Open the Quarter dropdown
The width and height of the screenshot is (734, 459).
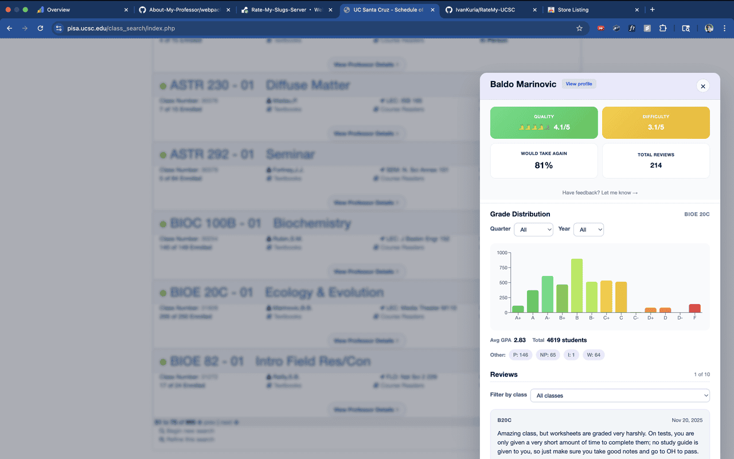coord(533,229)
